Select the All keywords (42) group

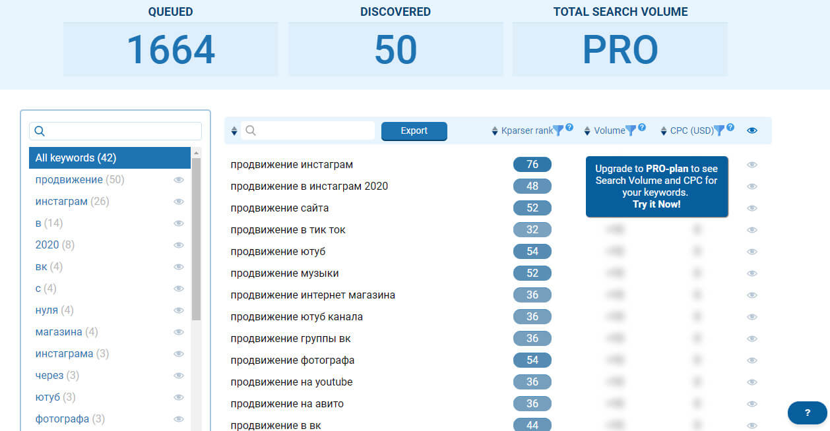click(x=110, y=158)
